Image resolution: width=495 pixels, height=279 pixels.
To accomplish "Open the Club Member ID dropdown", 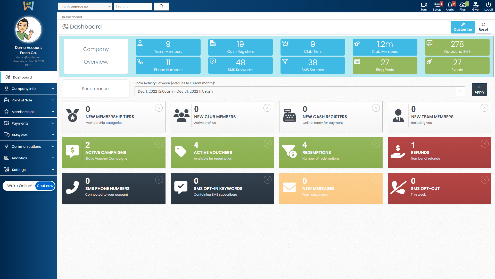I will (85, 7).
